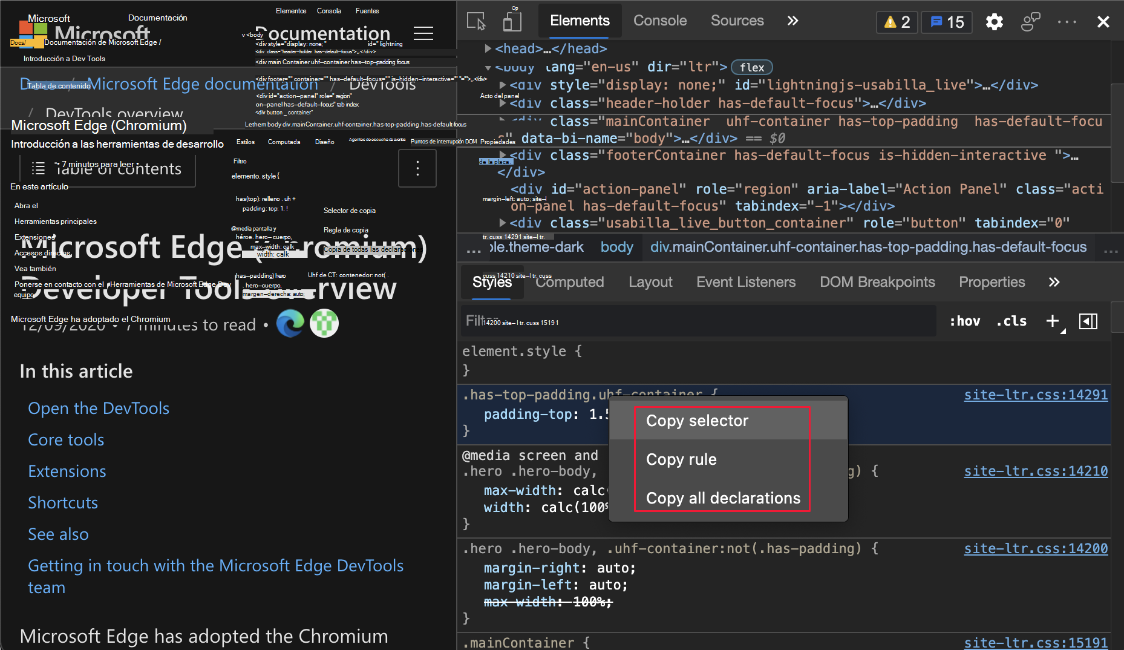This screenshot has height=650, width=1124.
Task: Open the more DevTools options menu
Action: (1066, 22)
